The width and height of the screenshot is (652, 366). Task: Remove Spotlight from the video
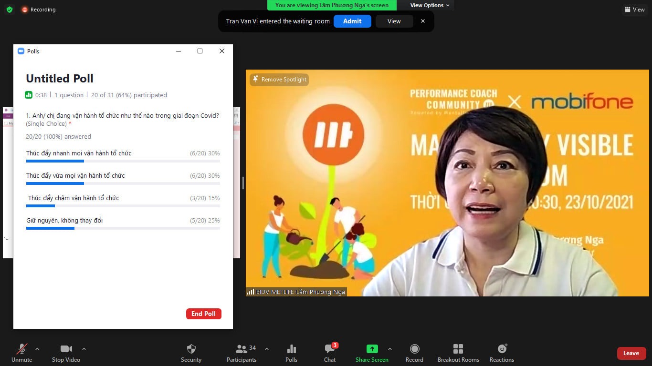tap(279, 80)
